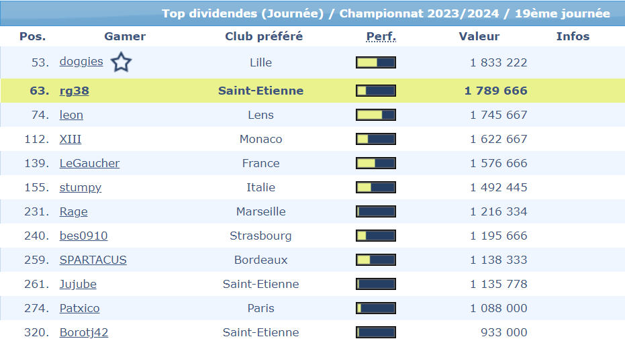View SPARTACUS gamer profile
Screen dimensions: 625x345
pyautogui.click(x=93, y=260)
